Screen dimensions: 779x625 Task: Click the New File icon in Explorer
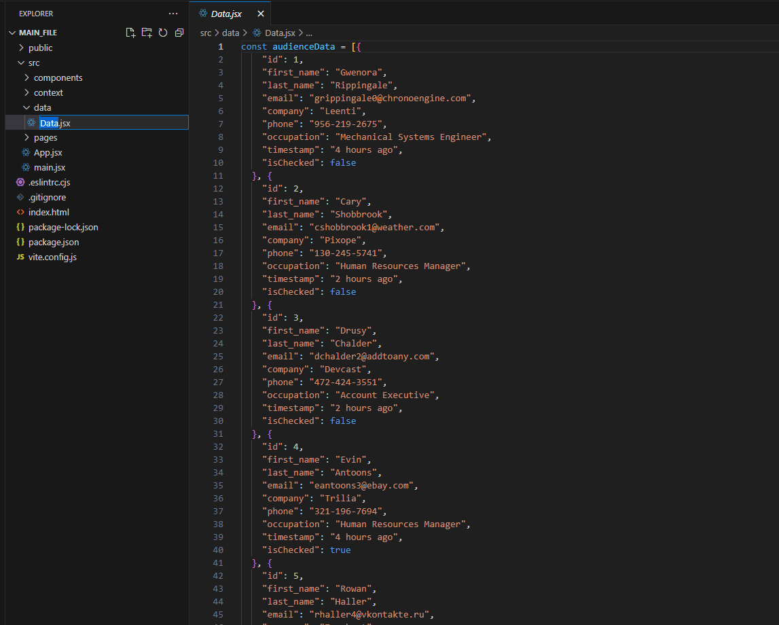click(x=131, y=33)
